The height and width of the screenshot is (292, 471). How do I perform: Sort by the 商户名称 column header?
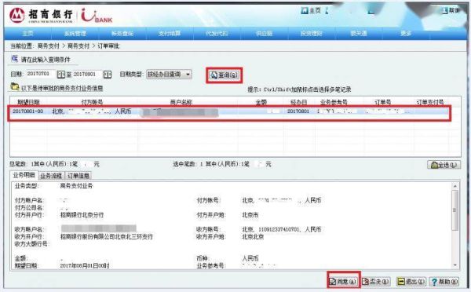(181, 102)
